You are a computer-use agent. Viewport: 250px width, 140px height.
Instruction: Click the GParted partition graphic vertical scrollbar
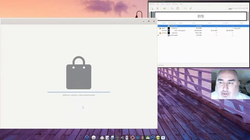pos(248,16)
